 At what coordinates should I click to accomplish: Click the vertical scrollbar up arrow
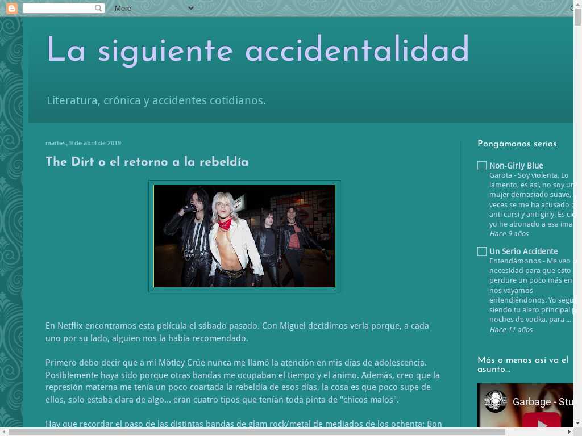[577, 4]
